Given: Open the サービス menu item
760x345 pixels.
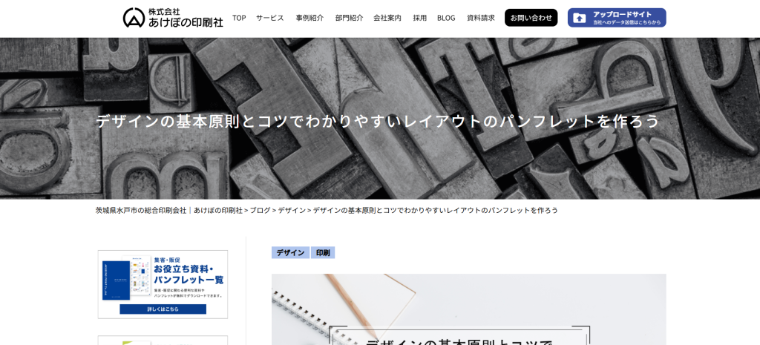Looking at the screenshot, I should pyautogui.click(x=270, y=18).
